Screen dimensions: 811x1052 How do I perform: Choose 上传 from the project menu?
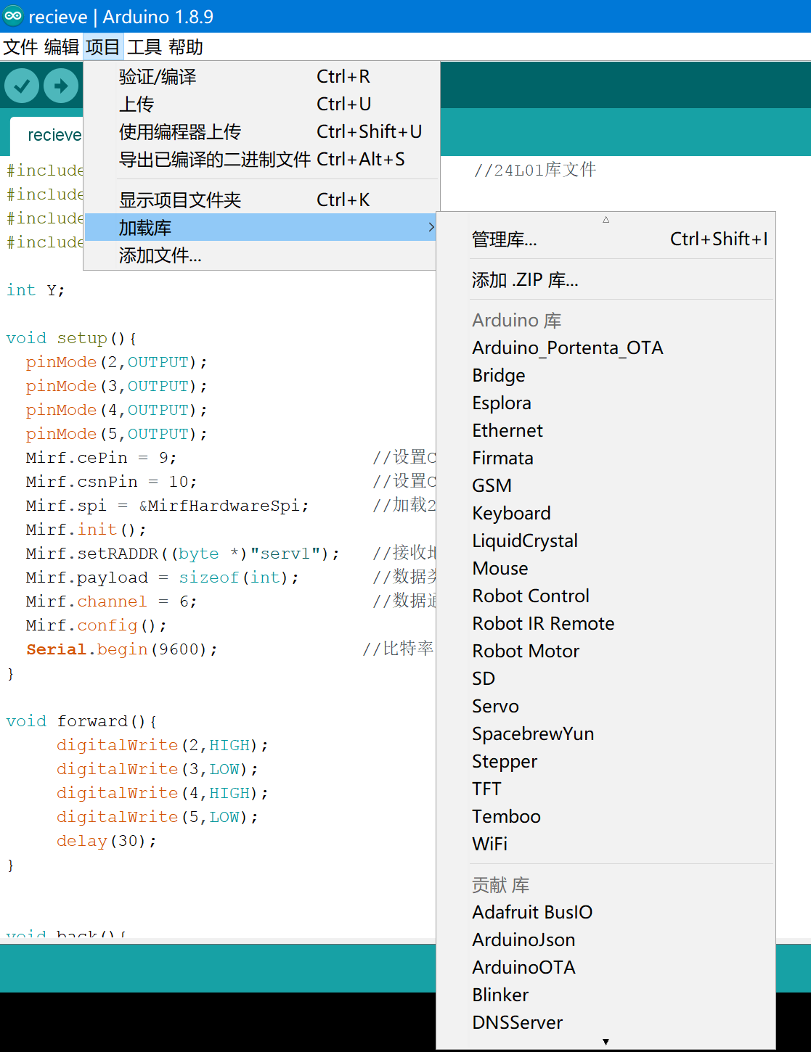pos(262,104)
